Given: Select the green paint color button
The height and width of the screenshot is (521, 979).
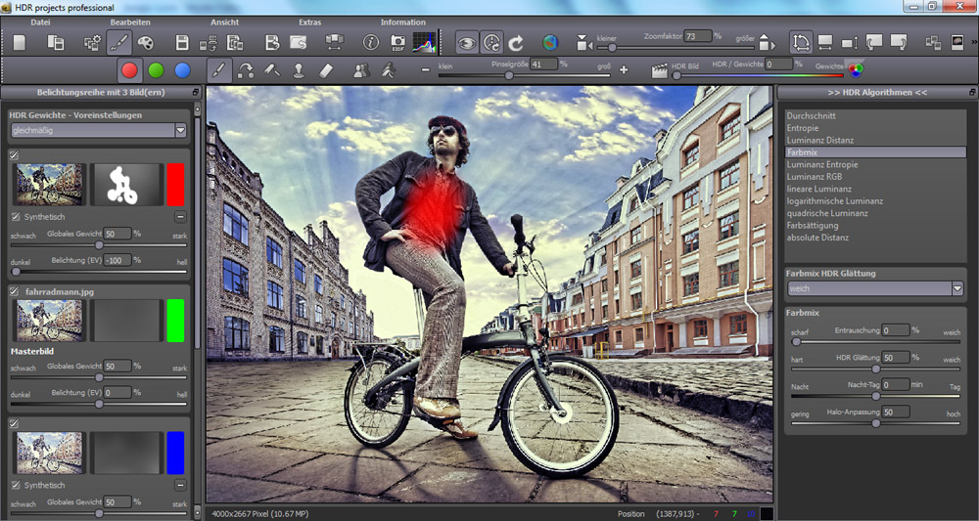Looking at the screenshot, I should point(156,70).
